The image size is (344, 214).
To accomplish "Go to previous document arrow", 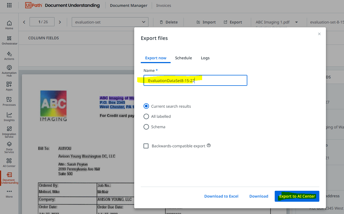I will point(24,22).
